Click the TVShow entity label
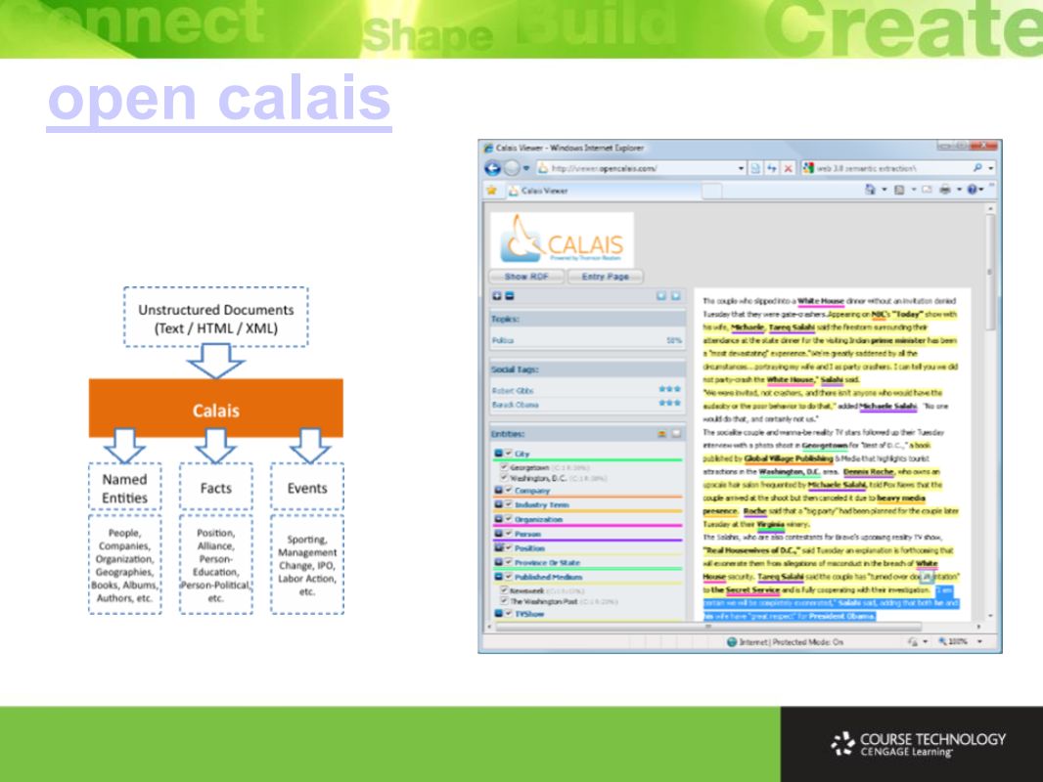1043x782 pixels. [529, 614]
